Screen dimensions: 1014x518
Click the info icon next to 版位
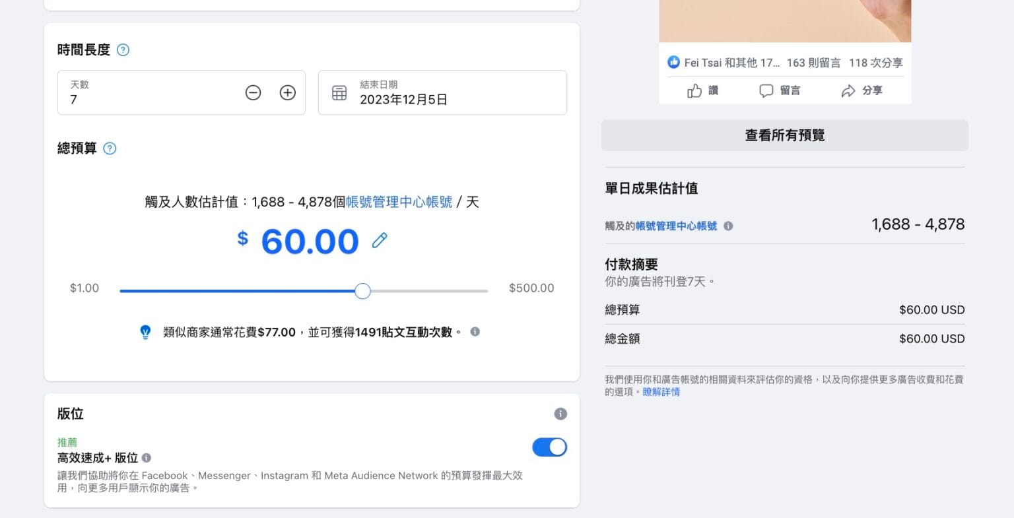[x=560, y=414]
